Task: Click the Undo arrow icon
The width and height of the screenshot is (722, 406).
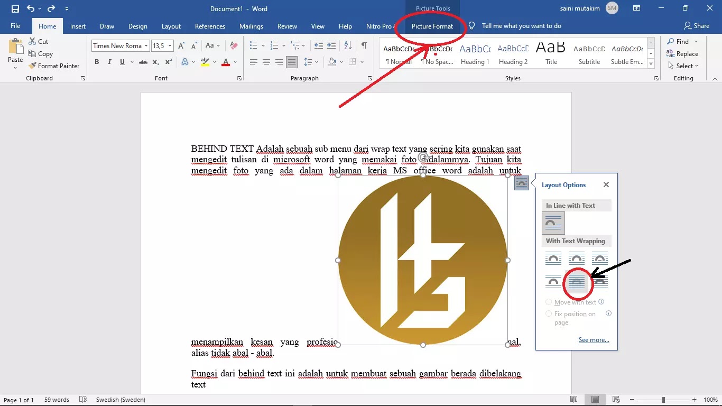Action: [31, 9]
